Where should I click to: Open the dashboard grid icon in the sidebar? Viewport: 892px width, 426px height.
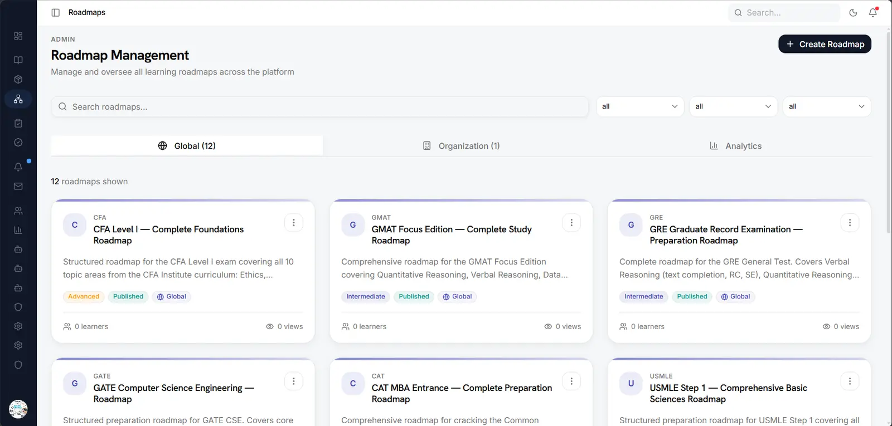click(18, 36)
